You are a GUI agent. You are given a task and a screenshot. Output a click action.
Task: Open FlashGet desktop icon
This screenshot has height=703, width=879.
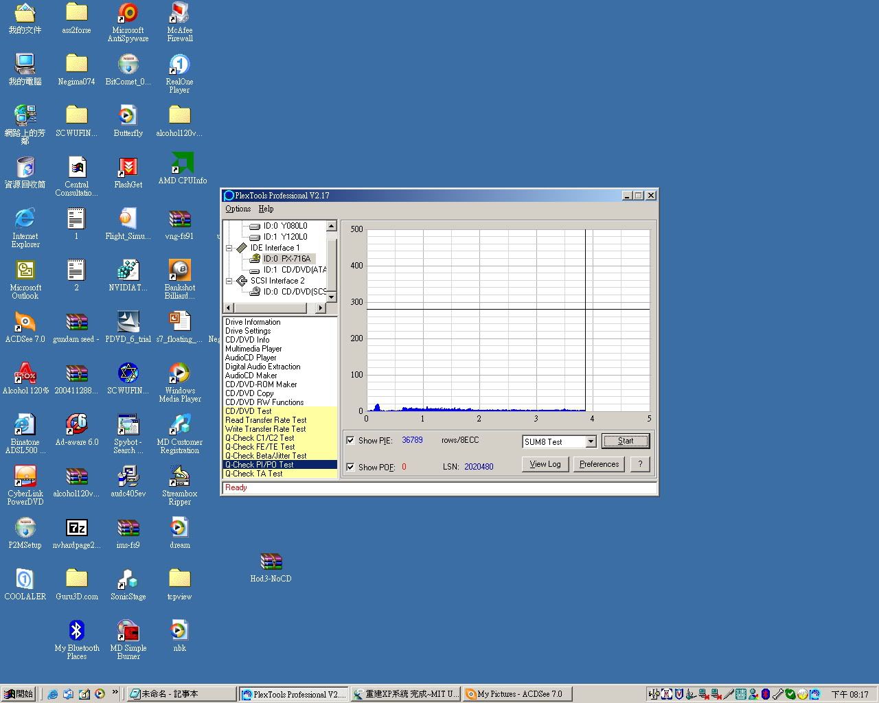[x=128, y=172]
